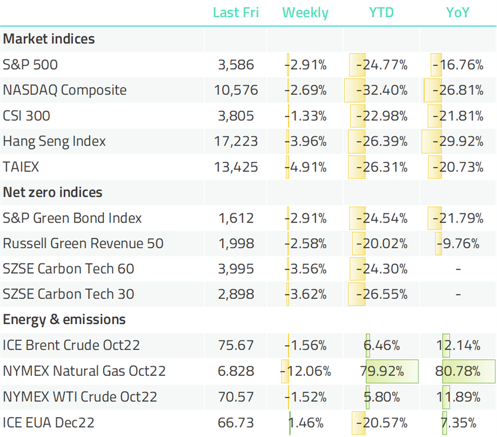
Task: Click S&P Green Bond Index value 1,612
Action: 236,218
